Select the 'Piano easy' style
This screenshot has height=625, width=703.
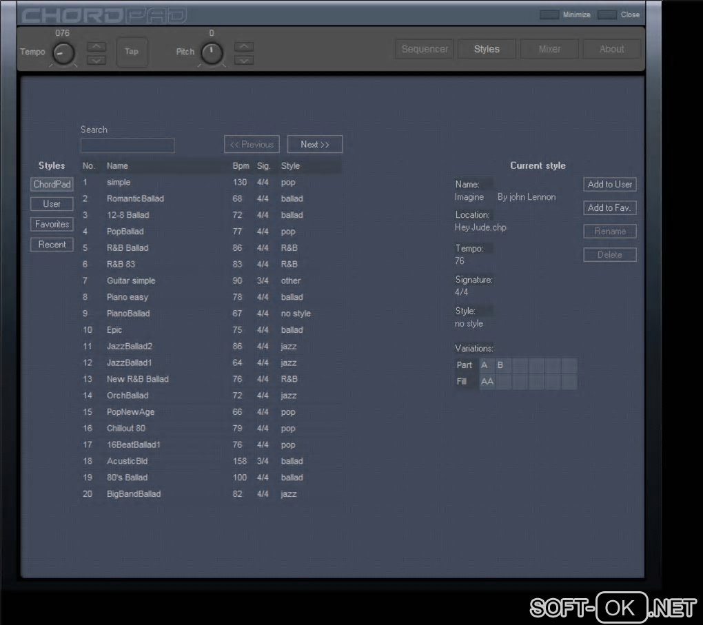tap(211, 297)
